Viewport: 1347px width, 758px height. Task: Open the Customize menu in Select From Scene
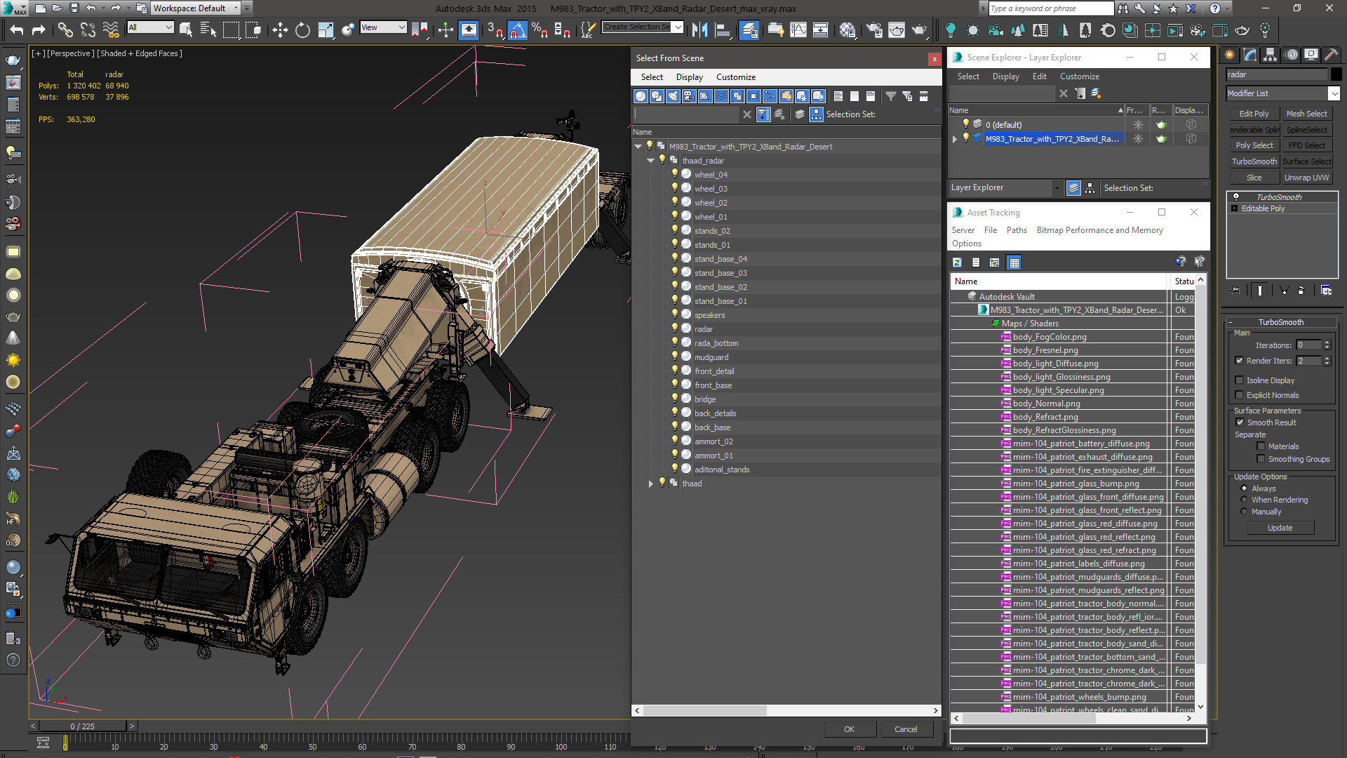point(735,77)
